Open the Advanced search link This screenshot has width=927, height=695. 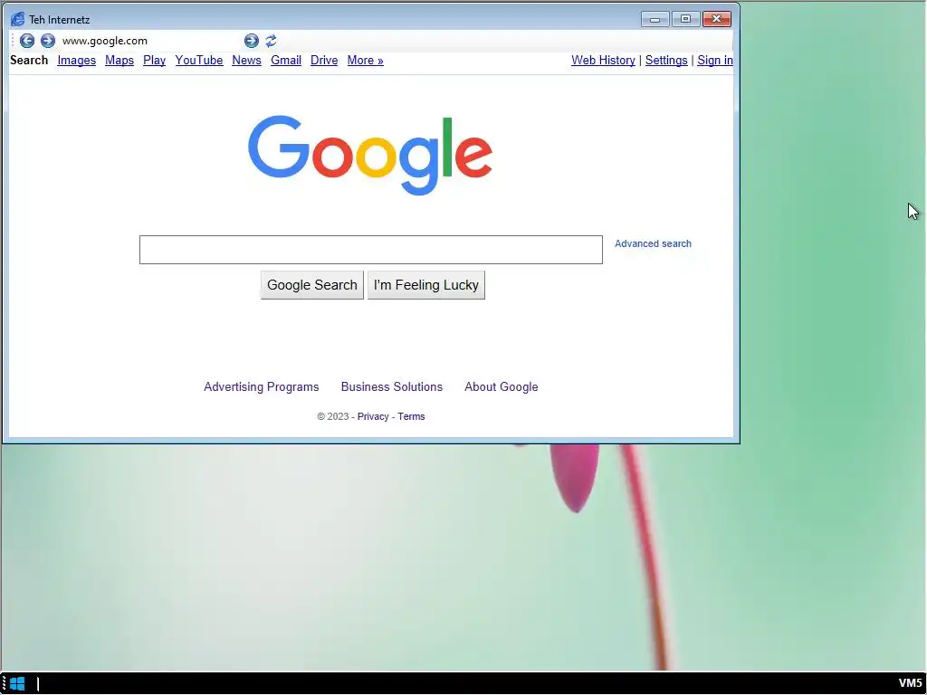(653, 243)
